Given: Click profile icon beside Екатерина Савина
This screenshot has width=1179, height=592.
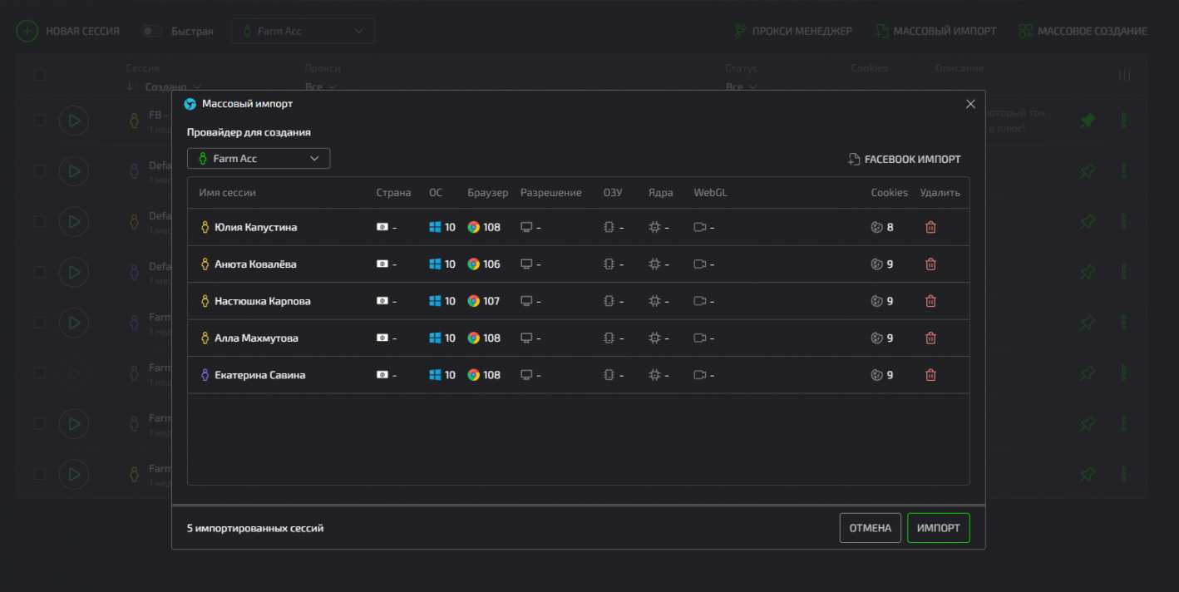Looking at the screenshot, I should coord(205,375).
